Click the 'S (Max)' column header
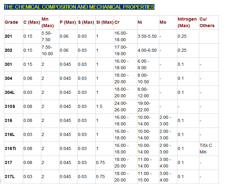 86,22
